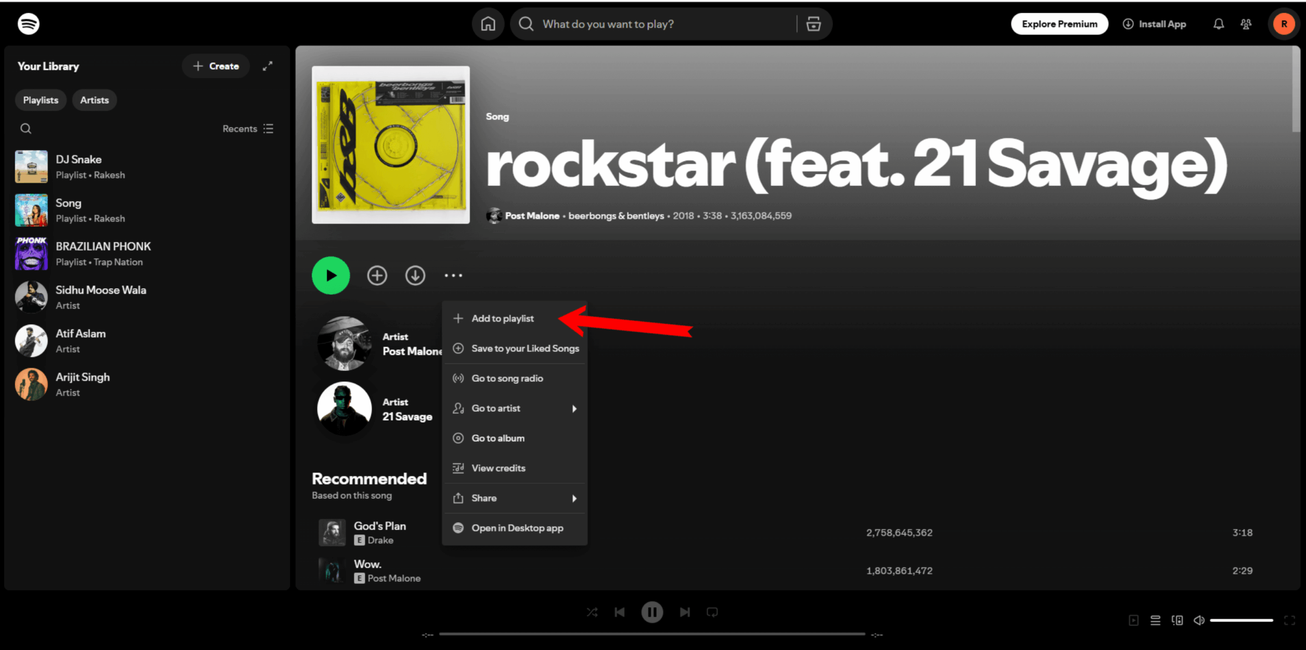Image resolution: width=1306 pixels, height=650 pixels.
Task: Select Add to playlist menu item
Action: pos(514,319)
